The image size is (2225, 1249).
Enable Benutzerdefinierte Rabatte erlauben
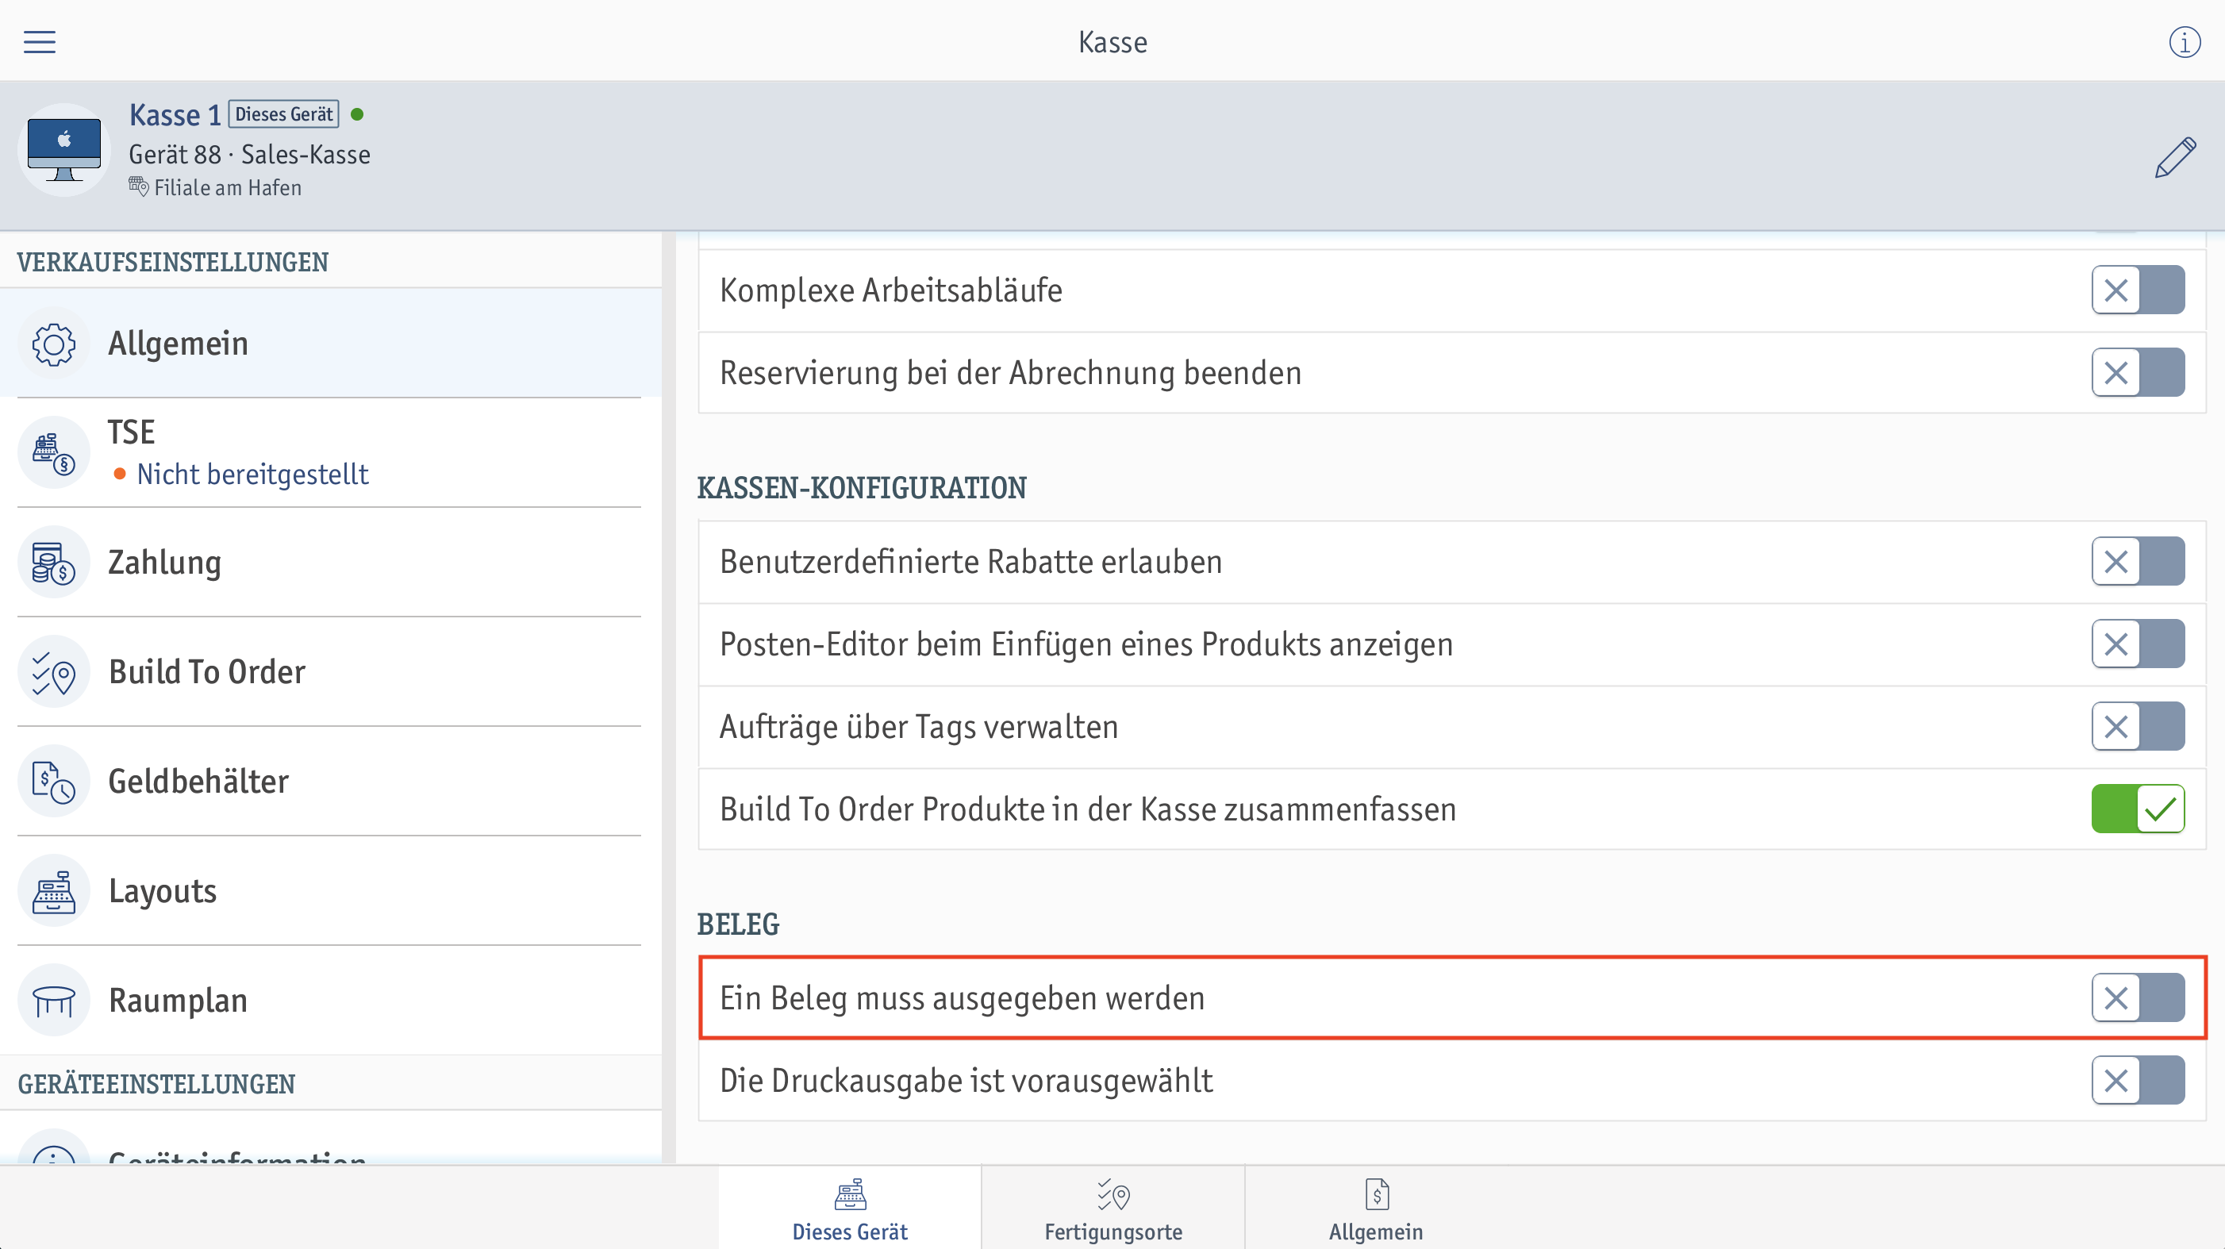(x=2138, y=563)
